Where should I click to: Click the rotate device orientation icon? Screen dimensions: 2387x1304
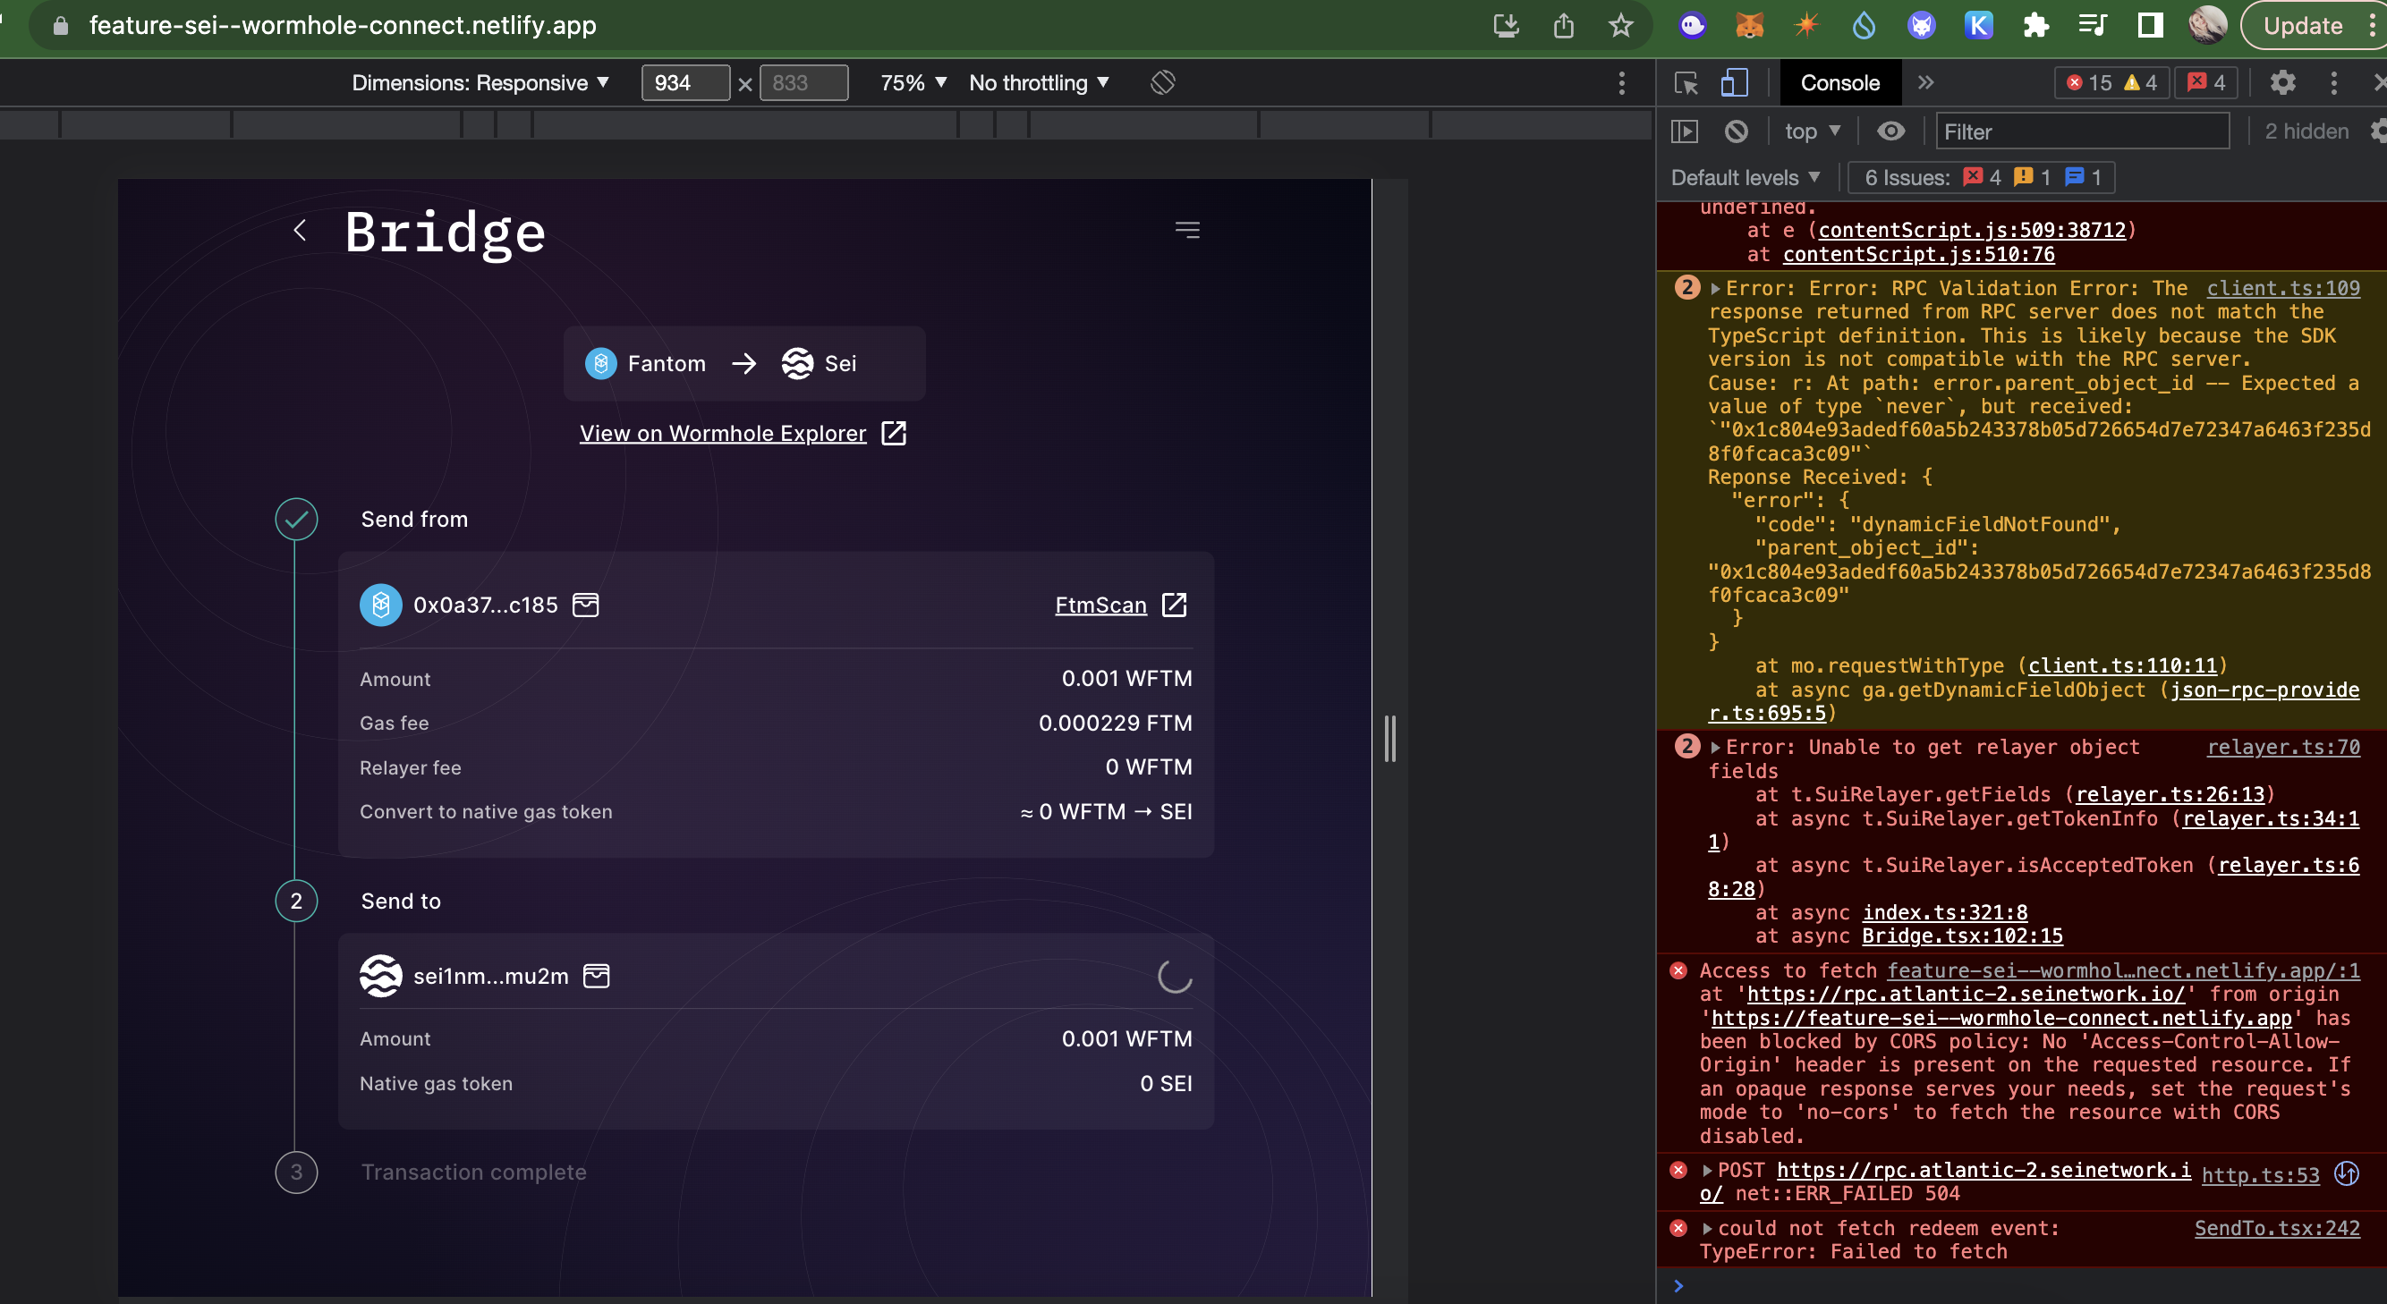pos(1163,83)
